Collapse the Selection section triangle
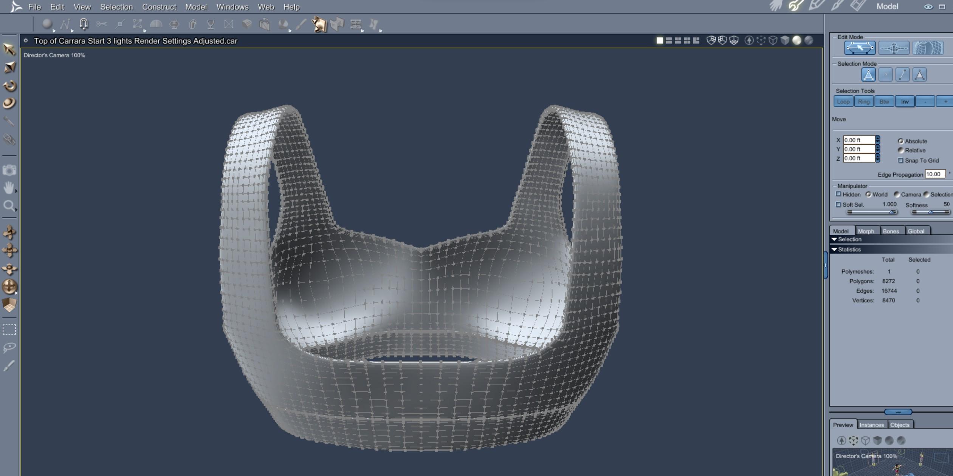Viewport: 953px width, 476px height. point(834,239)
